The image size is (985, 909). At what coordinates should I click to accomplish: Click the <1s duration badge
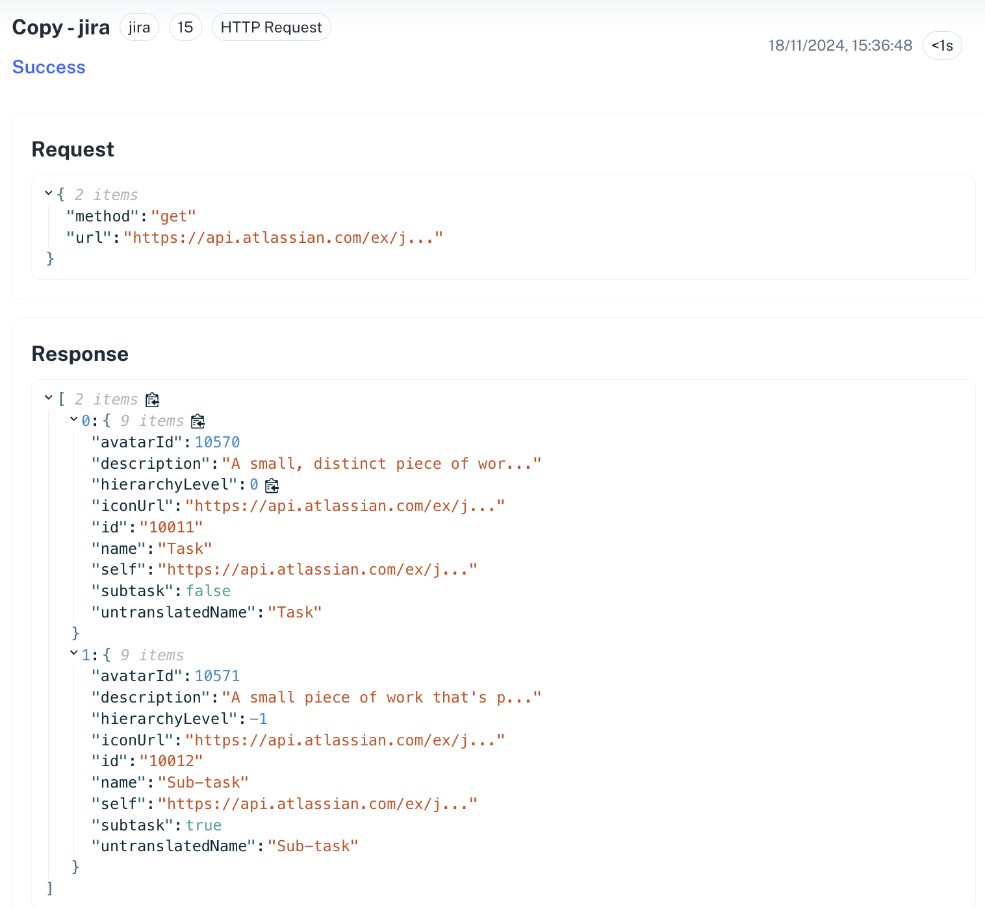942,45
